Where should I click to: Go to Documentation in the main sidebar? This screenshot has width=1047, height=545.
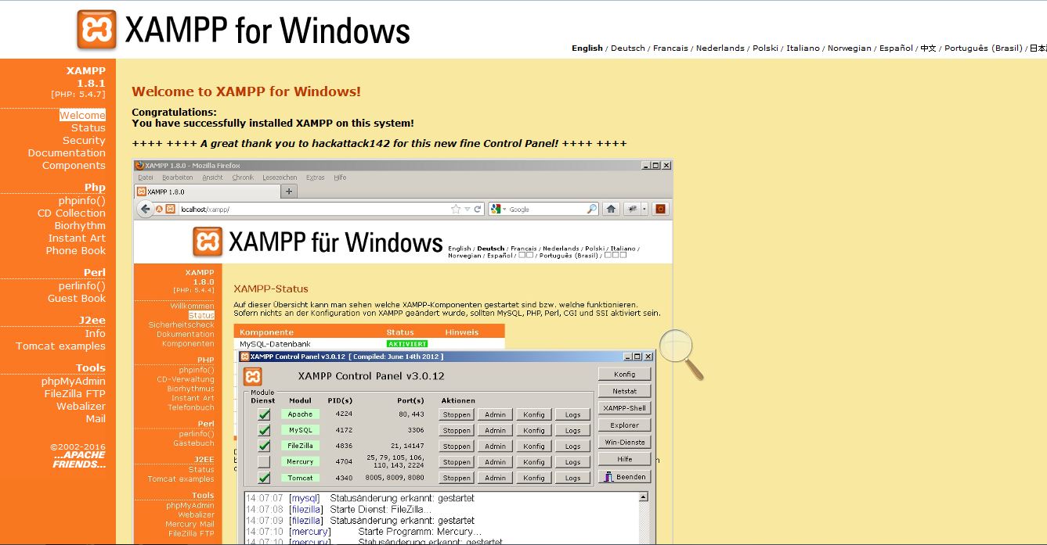[x=67, y=152]
